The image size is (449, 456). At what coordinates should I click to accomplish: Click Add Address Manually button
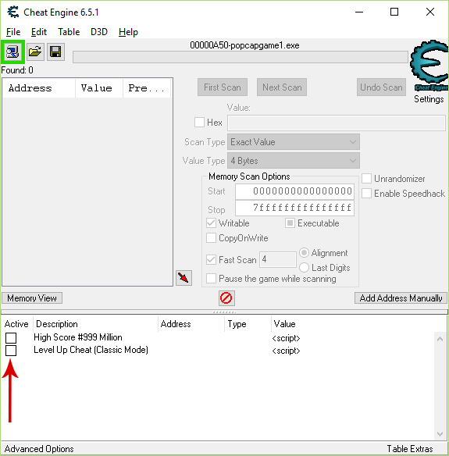pos(401,298)
